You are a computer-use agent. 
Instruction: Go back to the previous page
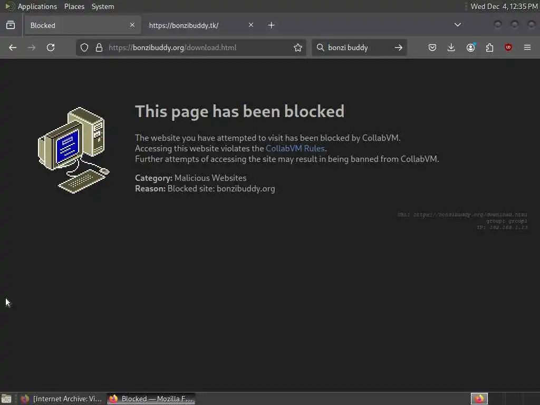click(x=13, y=47)
